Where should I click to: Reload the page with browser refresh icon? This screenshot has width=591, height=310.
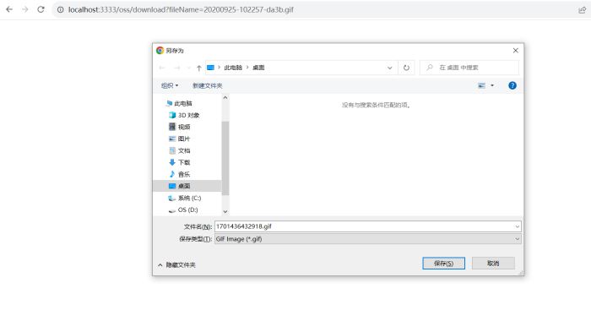[x=41, y=9]
